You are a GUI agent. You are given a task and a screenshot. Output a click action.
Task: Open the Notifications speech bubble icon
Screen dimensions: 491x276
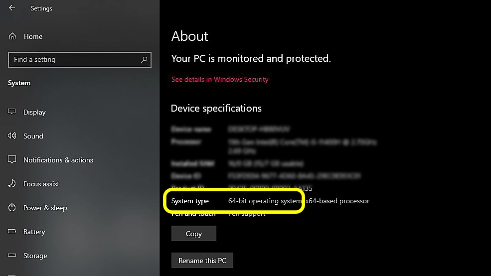click(12, 159)
